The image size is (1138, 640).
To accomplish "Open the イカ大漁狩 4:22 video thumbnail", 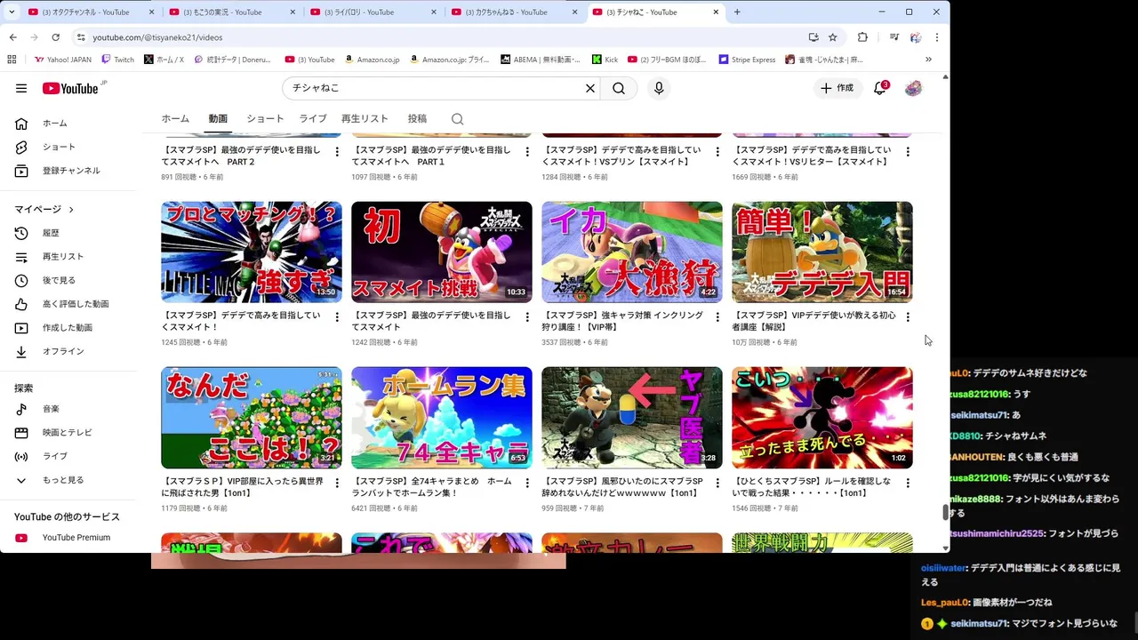I will [632, 252].
